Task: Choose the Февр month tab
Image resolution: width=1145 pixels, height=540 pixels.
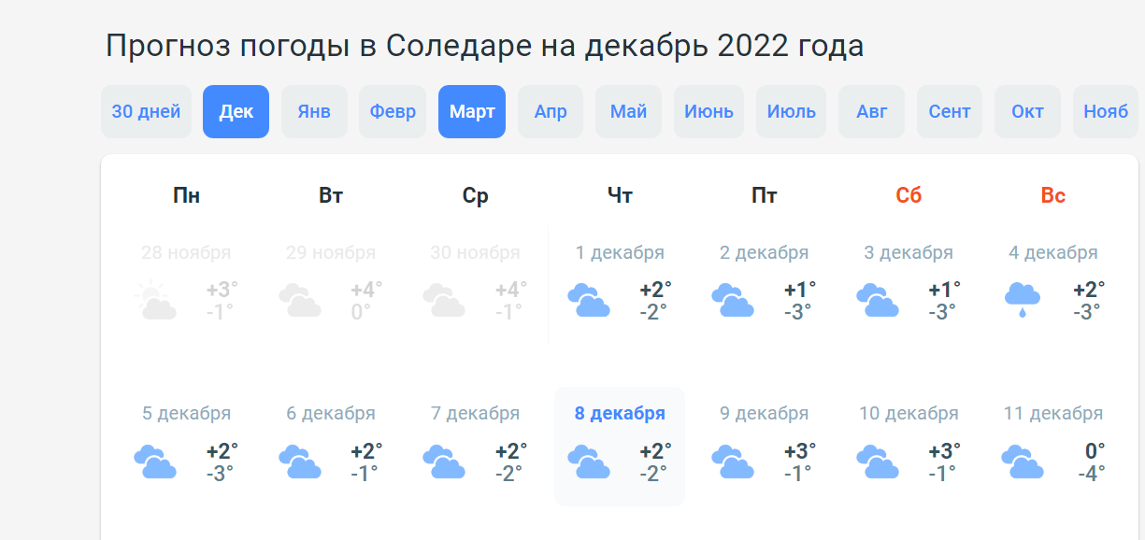Action: coord(393,112)
